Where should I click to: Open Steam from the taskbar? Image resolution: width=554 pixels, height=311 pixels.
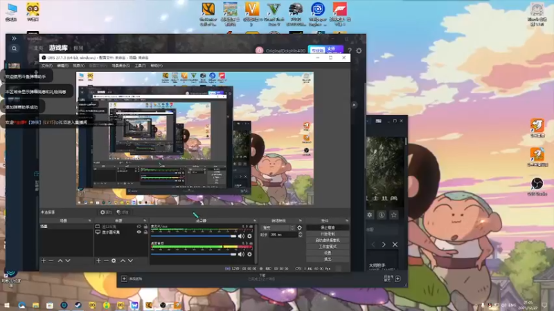click(x=78, y=305)
